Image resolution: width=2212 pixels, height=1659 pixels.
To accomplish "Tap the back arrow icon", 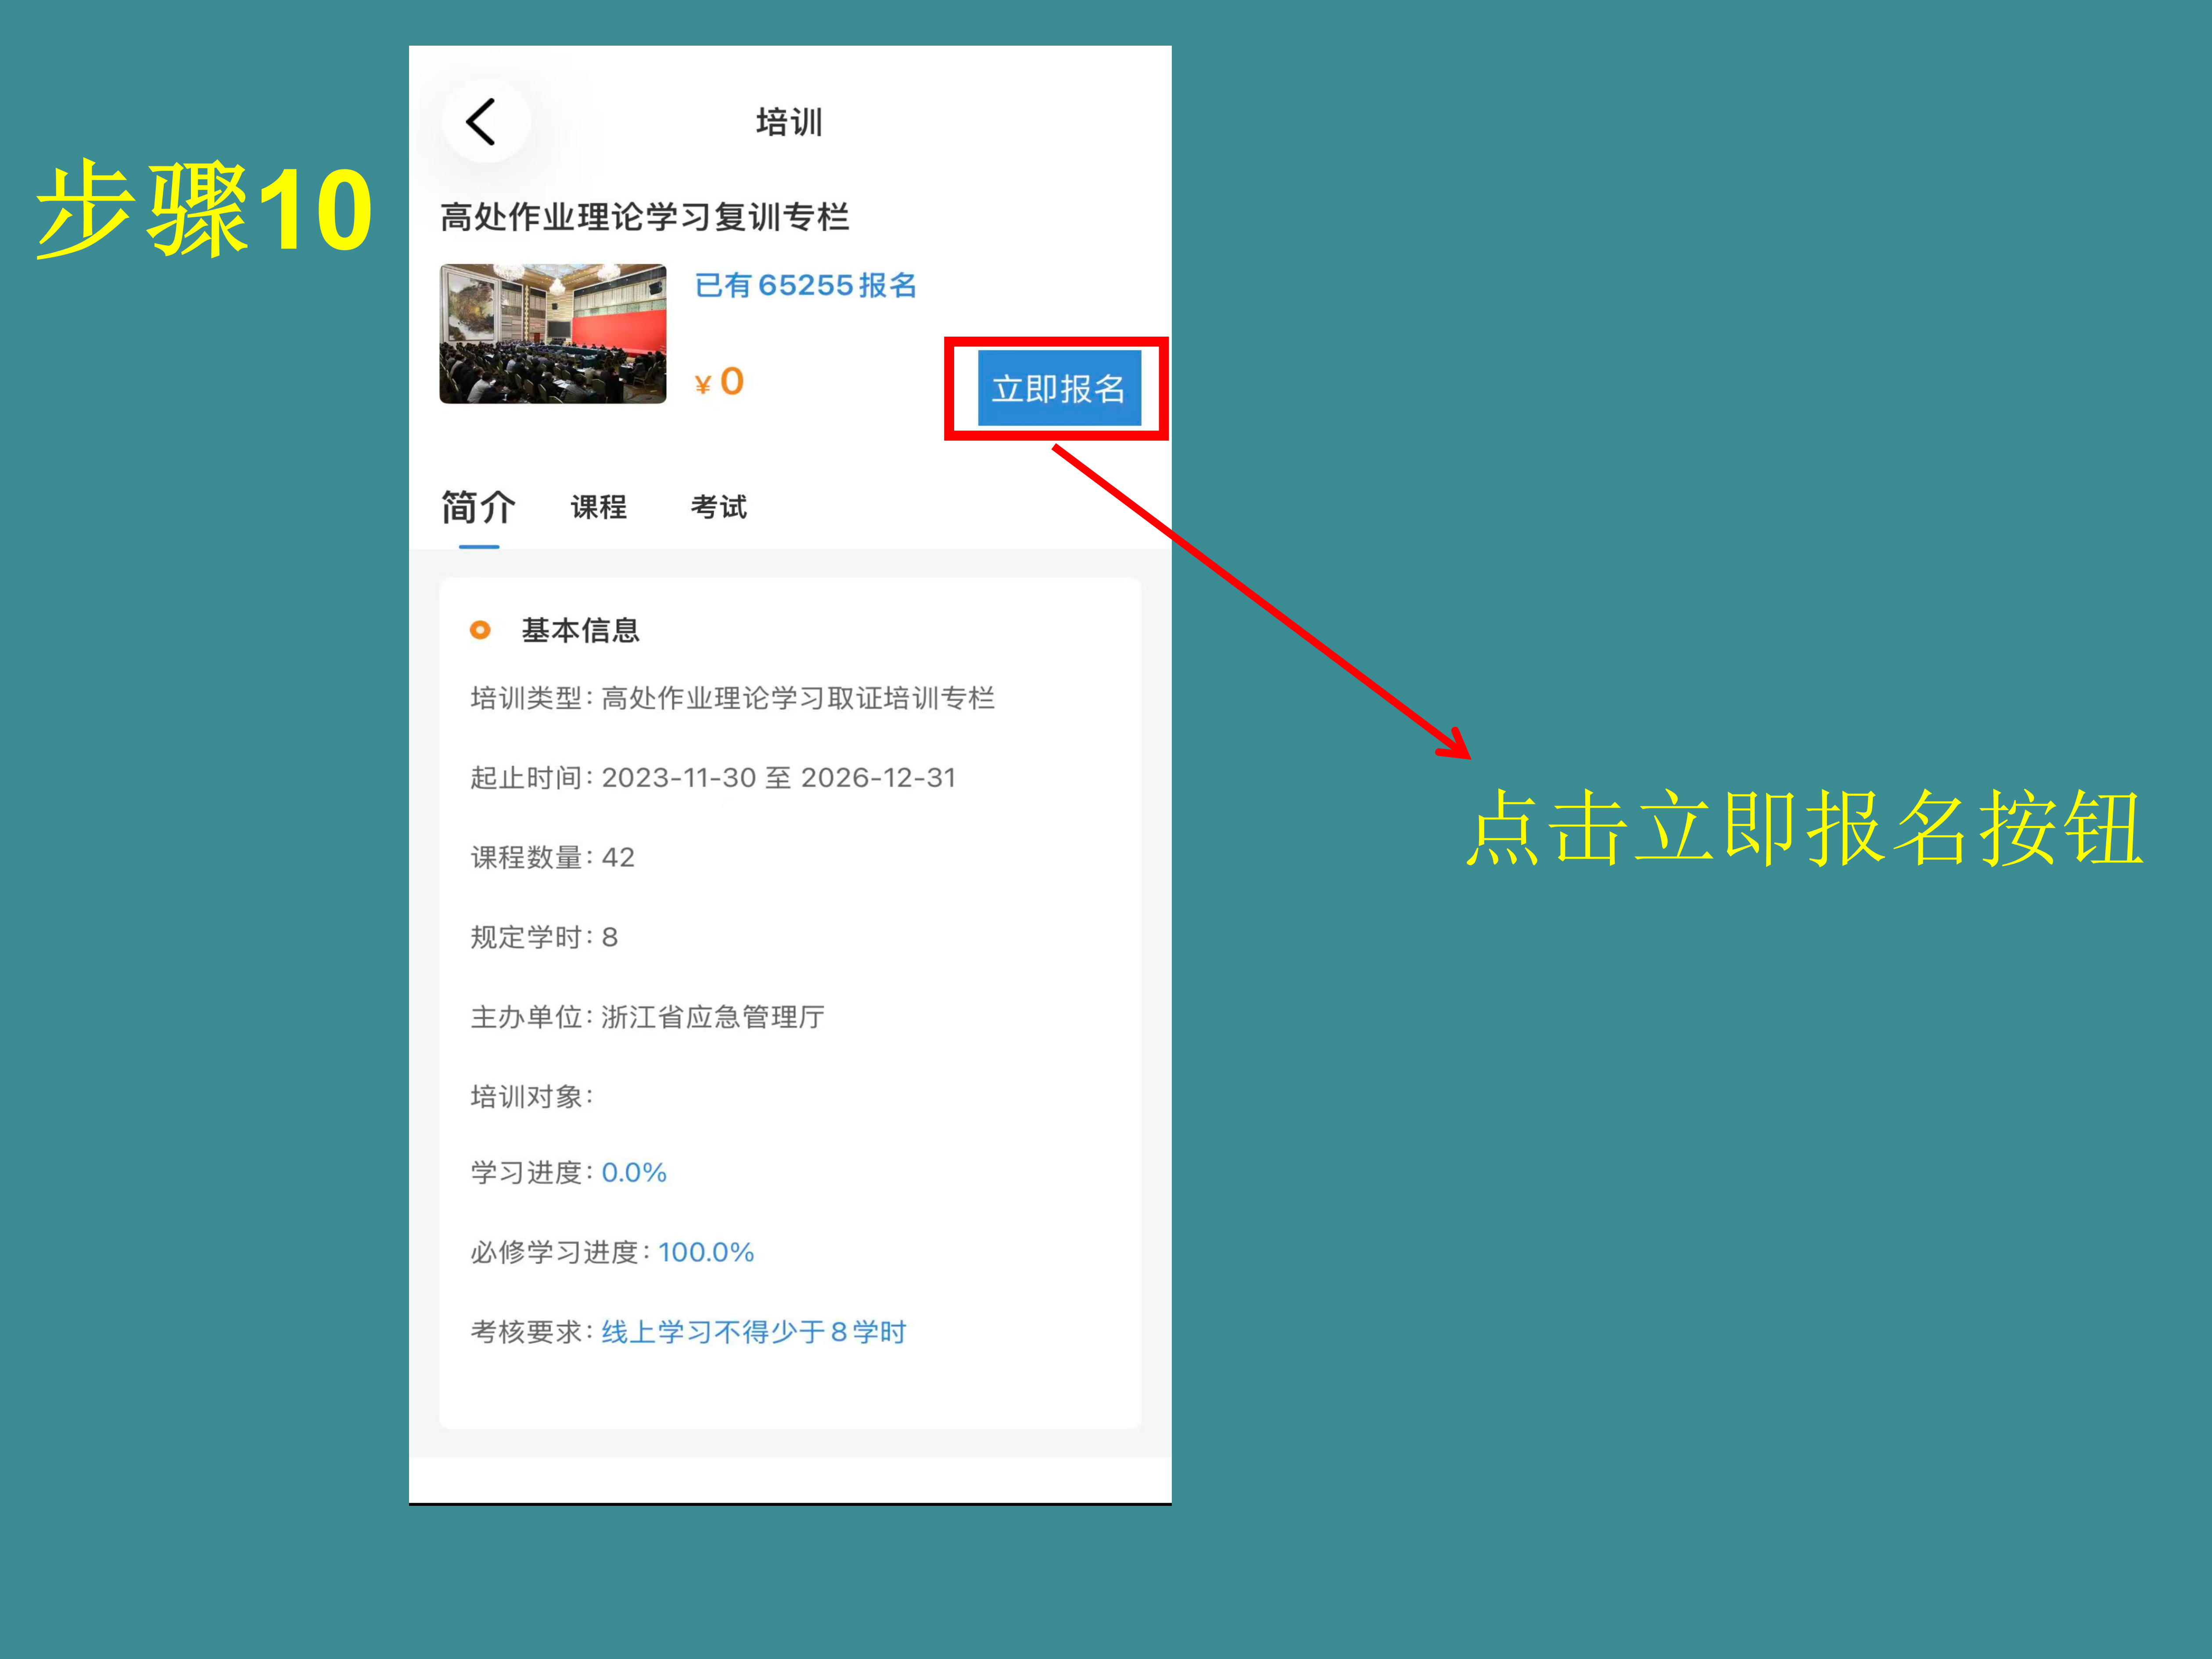I will click(x=481, y=122).
